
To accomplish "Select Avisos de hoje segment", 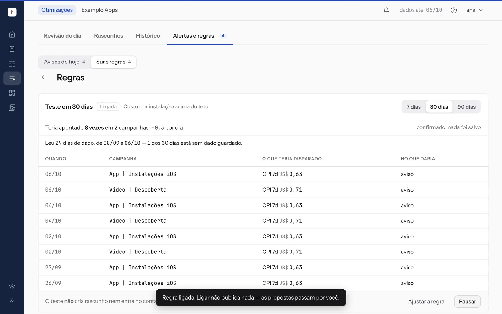I will pos(64,62).
